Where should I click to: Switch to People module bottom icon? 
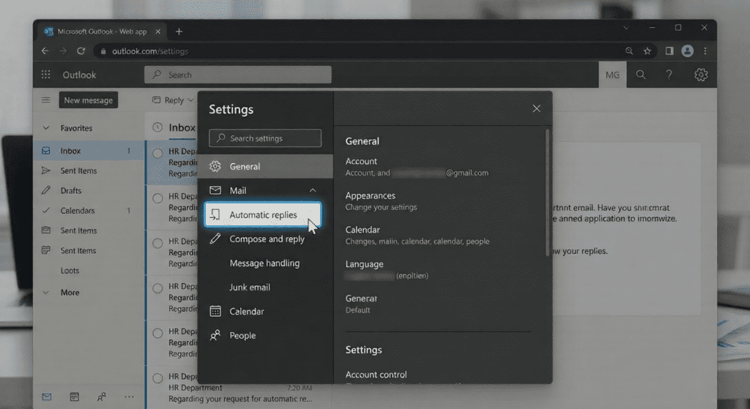(x=101, y=397)
